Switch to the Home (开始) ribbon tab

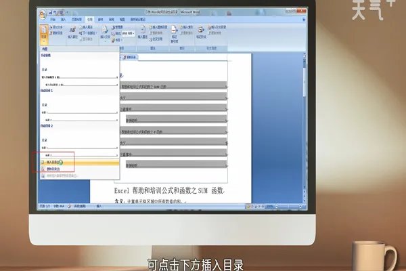(53, 20)
